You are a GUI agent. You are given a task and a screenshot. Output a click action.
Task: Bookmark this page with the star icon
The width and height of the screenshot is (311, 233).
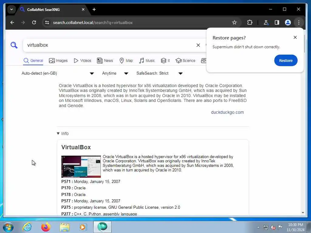pyautogui.click(x=234, y=22)
